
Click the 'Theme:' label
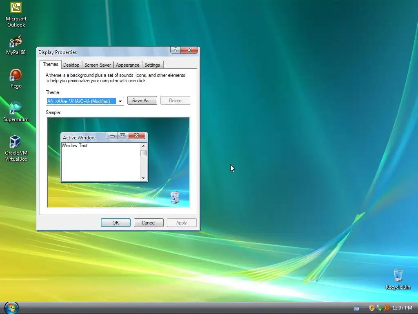coord(53,92)
